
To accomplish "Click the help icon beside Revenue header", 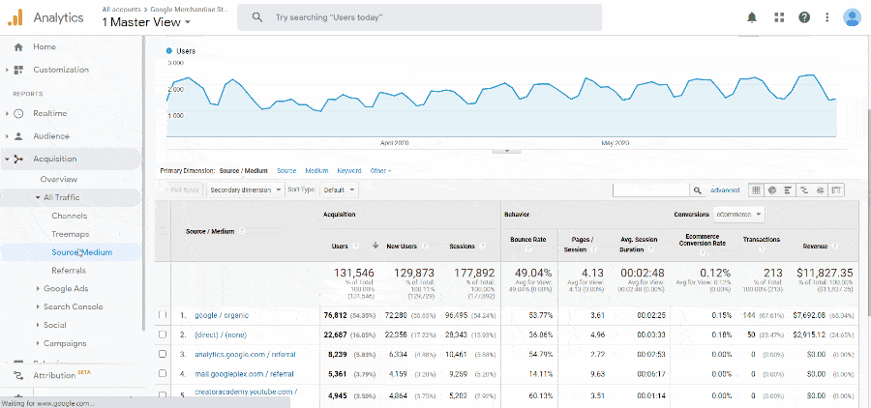I will pyautogui.click(x=835, y=246).
